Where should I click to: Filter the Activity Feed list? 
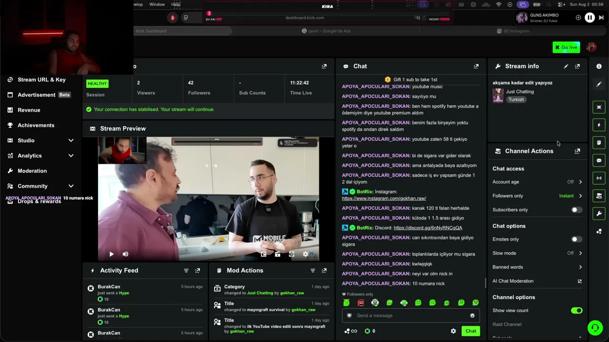(186, 271)
